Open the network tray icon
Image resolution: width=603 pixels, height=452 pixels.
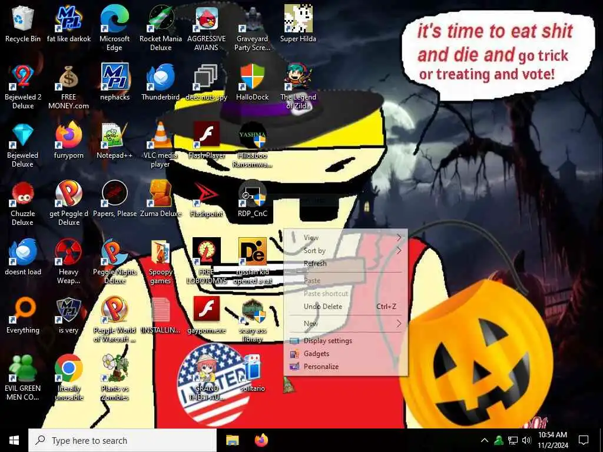[513, 440]
